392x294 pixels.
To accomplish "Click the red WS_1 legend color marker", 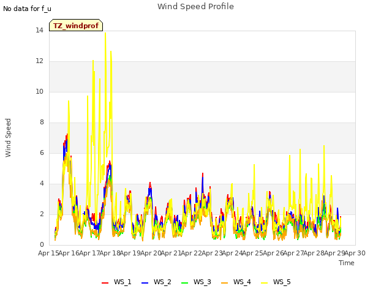I will pyautogui.click(x=105, y=283).
